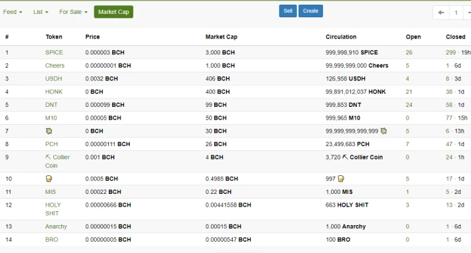This screenshot has width=471, height=253.
Task: Open the beer mug token in row 10
Action: (x=48, y=179)
